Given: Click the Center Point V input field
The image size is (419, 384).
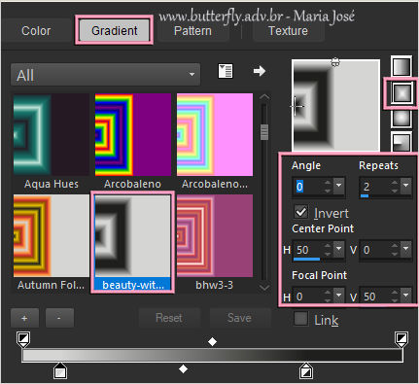Looking at the screenshot, I should (x=375, y=250).
